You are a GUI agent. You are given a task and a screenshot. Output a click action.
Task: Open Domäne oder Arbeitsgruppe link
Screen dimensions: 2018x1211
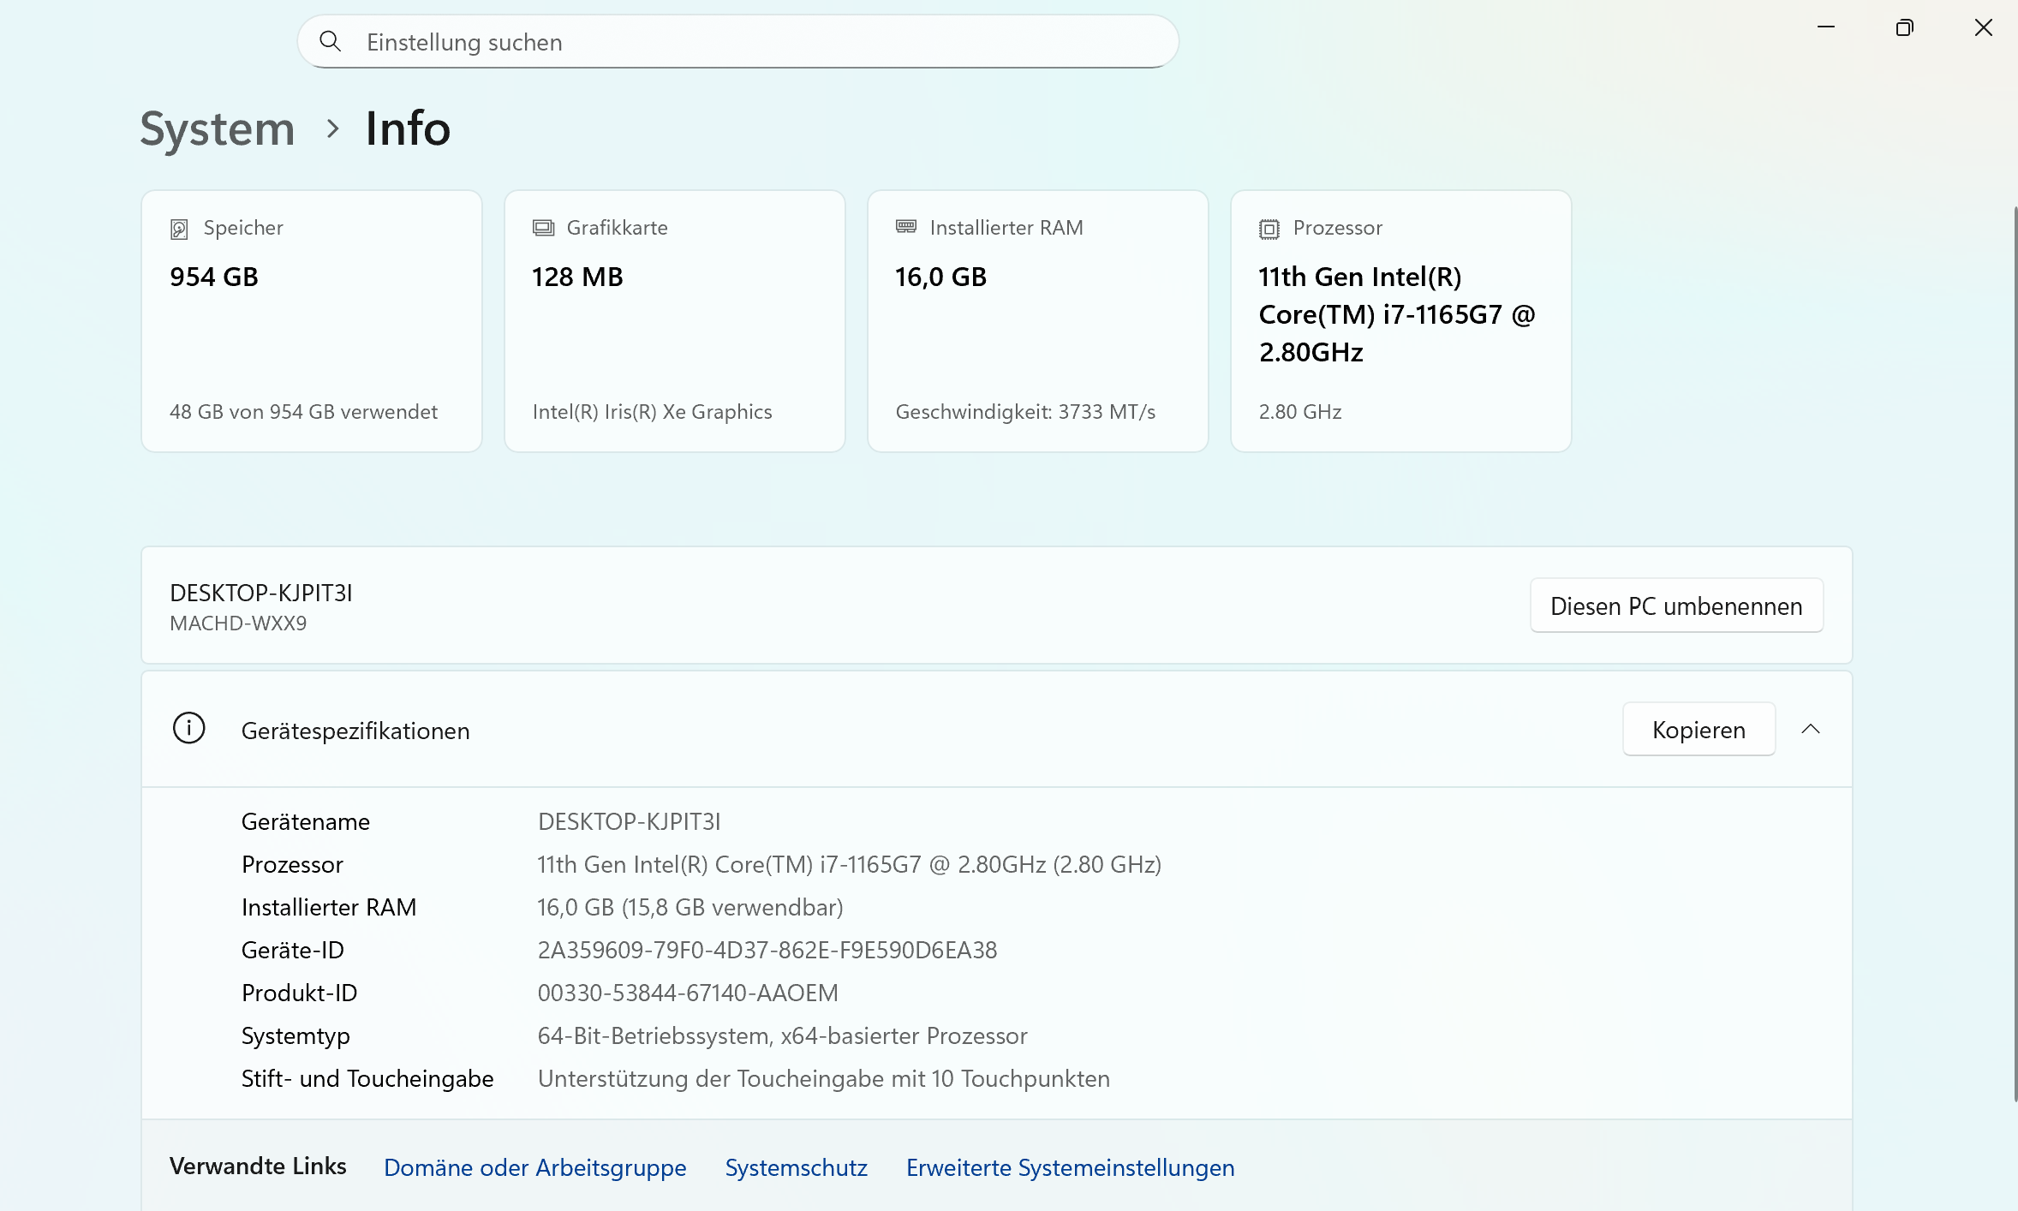[x=535, y=1167]
